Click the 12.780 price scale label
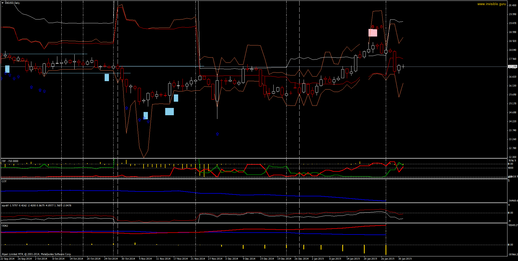 [512, 148]
